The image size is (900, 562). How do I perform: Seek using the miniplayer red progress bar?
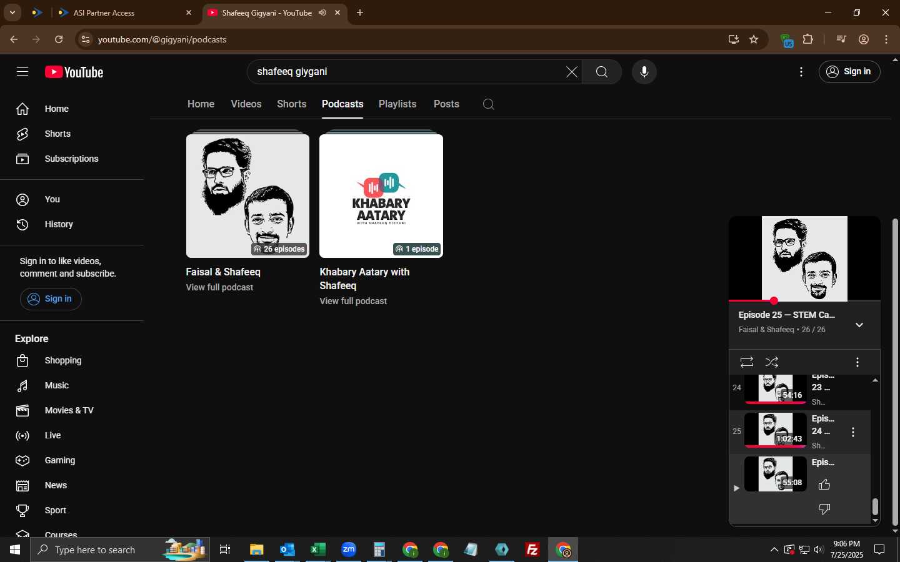click(x=804, y=301)
